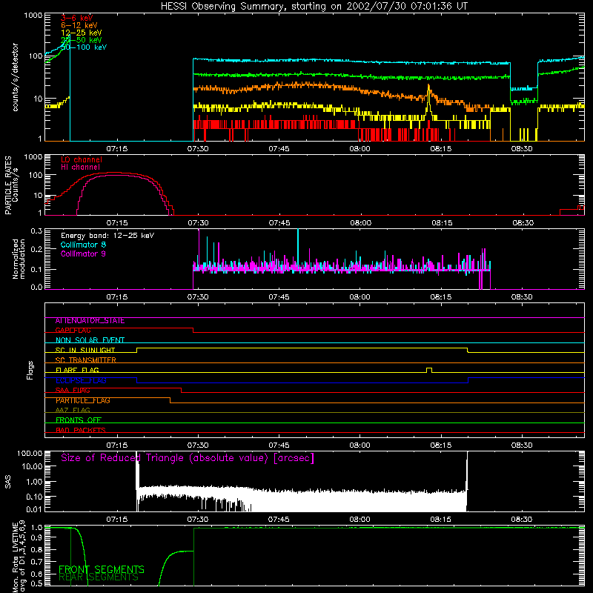Screen dimensions: 593x593
Task: Click the flare peak in the counts panel
Action: click(x=428, y=86)
